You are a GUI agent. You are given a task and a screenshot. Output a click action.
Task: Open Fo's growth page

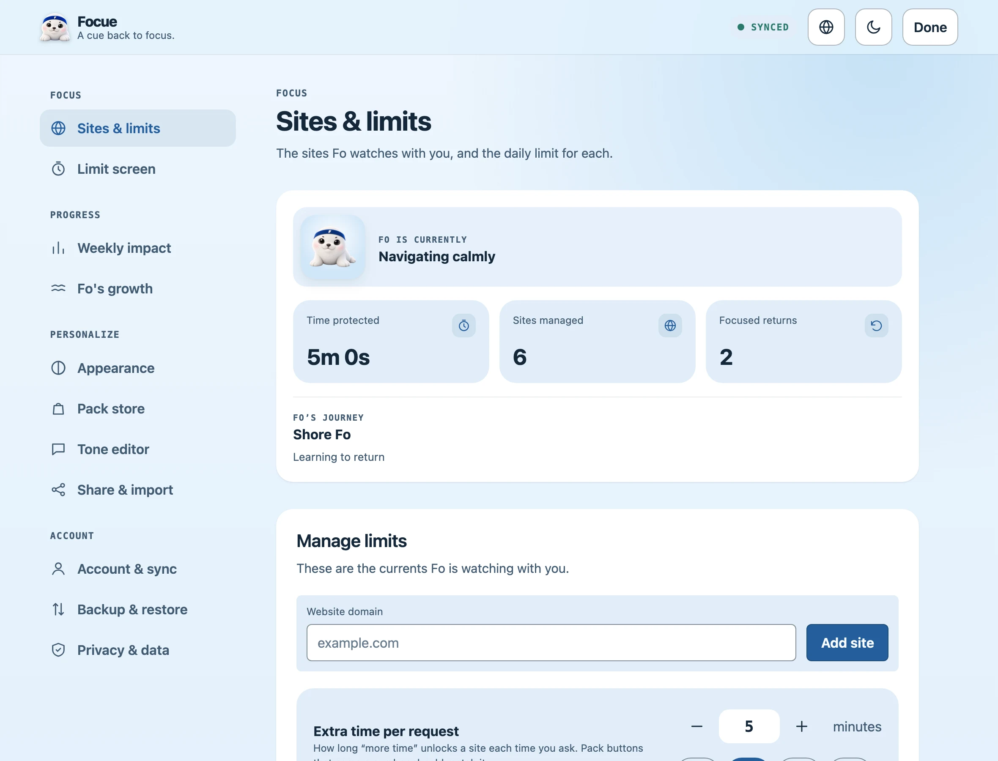[x=138, y=288]
